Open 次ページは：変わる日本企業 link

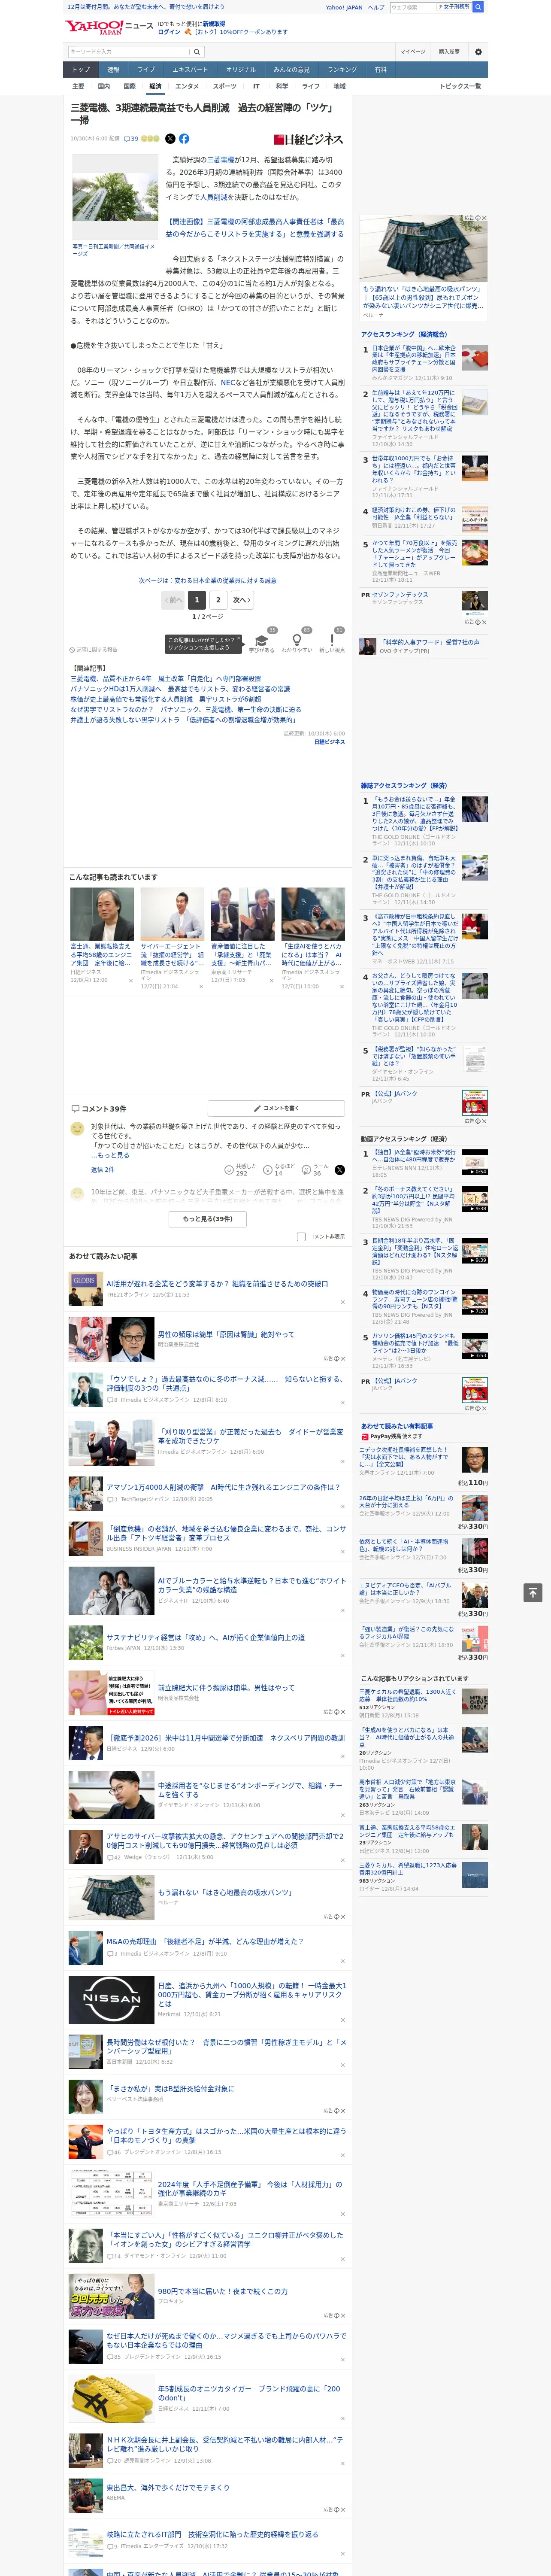207,580
